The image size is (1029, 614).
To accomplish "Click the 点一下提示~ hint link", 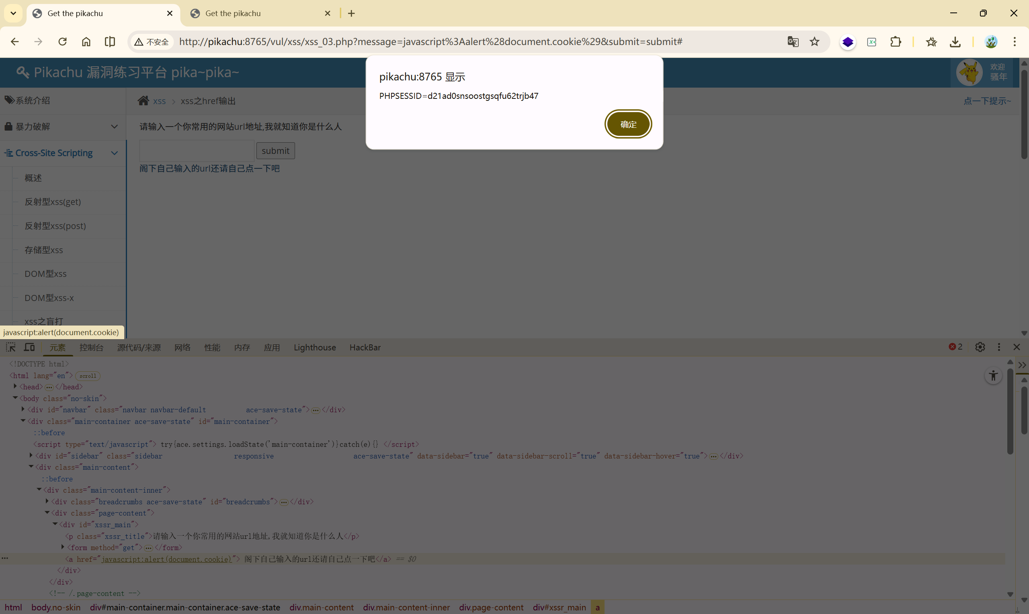I will 987,101.
